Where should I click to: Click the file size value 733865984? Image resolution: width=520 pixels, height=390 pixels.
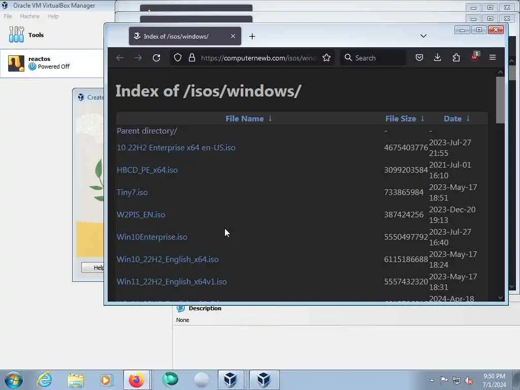tap(404, 192)
